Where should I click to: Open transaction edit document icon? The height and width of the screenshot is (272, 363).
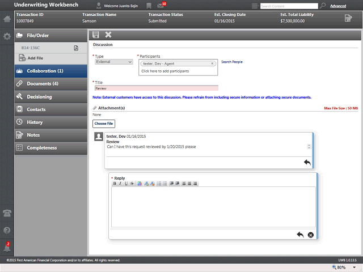[348, 18]
